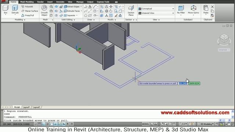The width and height of the screenshot is (235, 132).
Task: Click the Zoom magnifier in status bar
Action: tap(166, 124)
